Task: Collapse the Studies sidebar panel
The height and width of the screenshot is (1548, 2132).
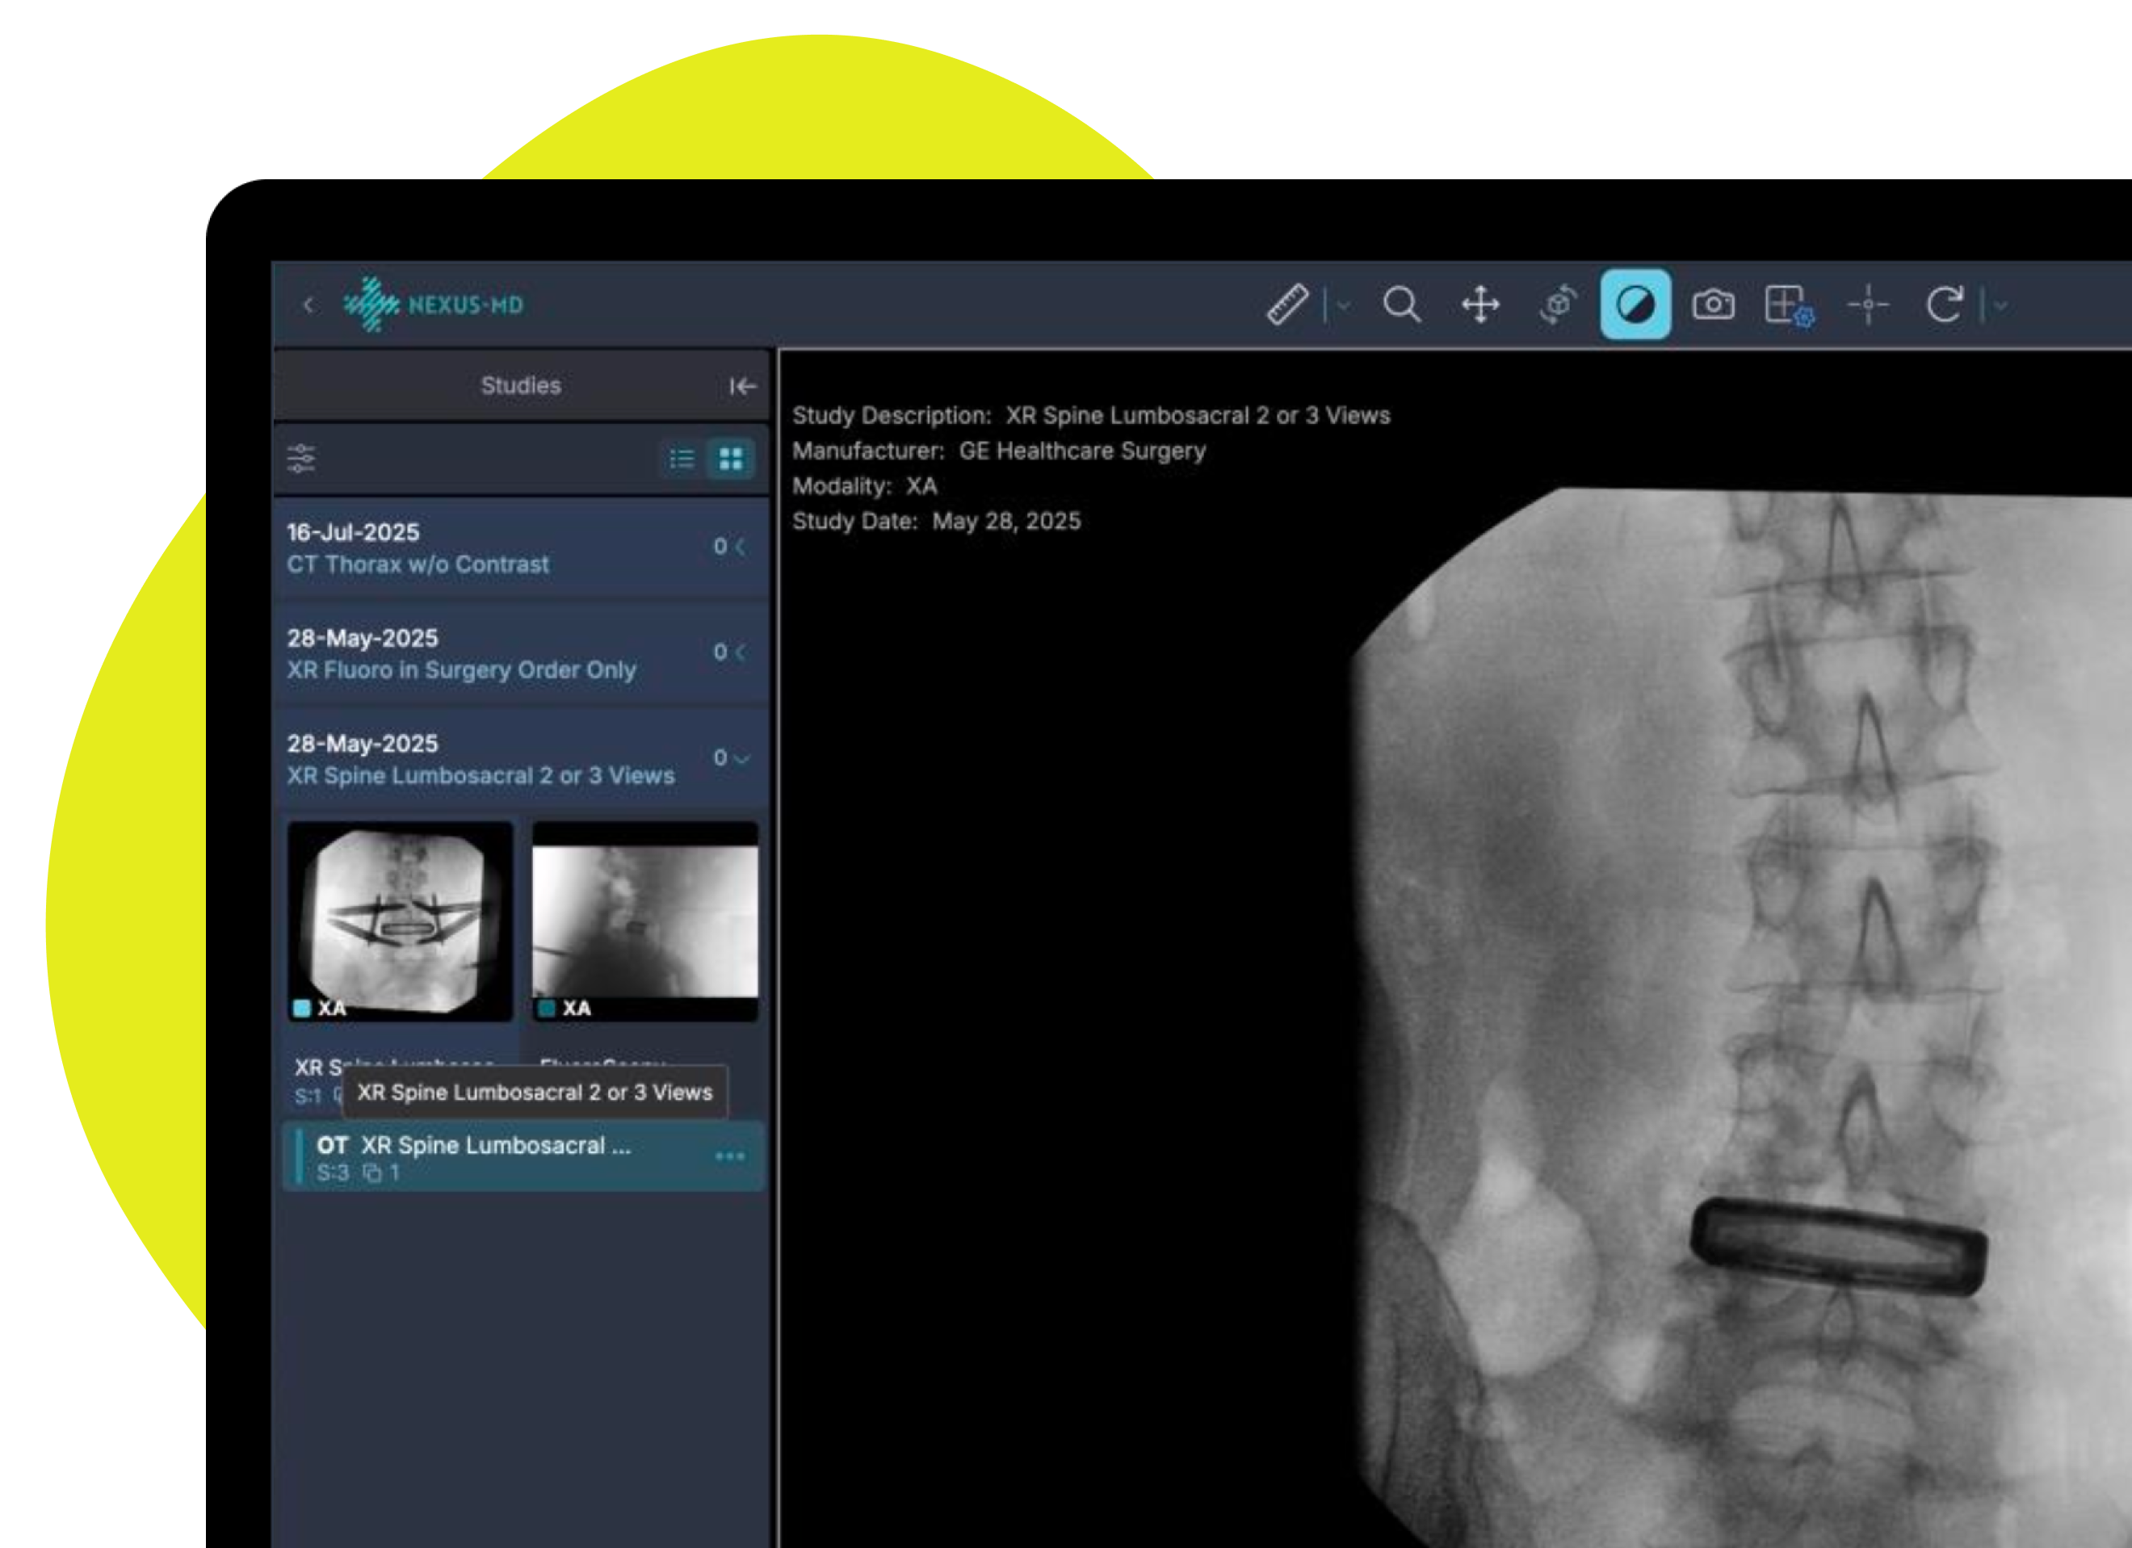Action: (x=741, y=384)
